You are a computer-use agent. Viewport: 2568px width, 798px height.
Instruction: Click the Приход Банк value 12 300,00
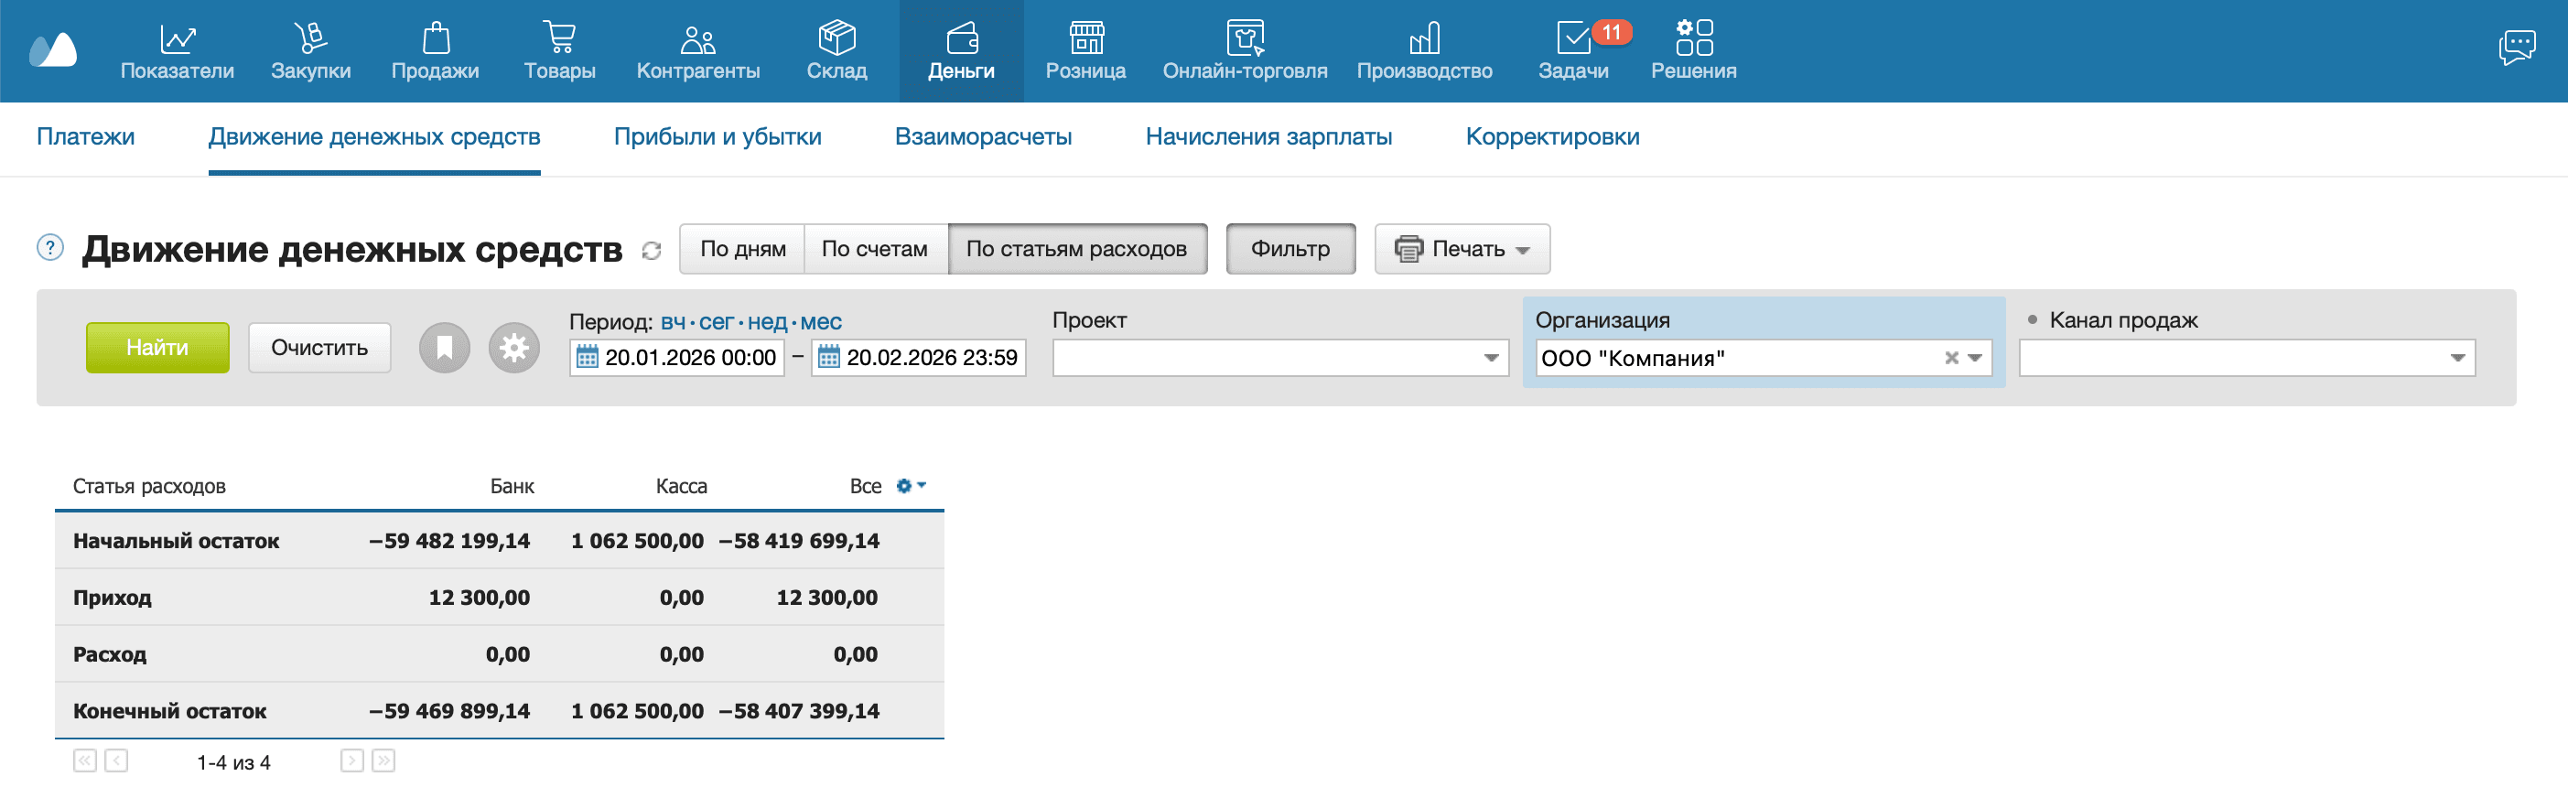pos(480,598)
